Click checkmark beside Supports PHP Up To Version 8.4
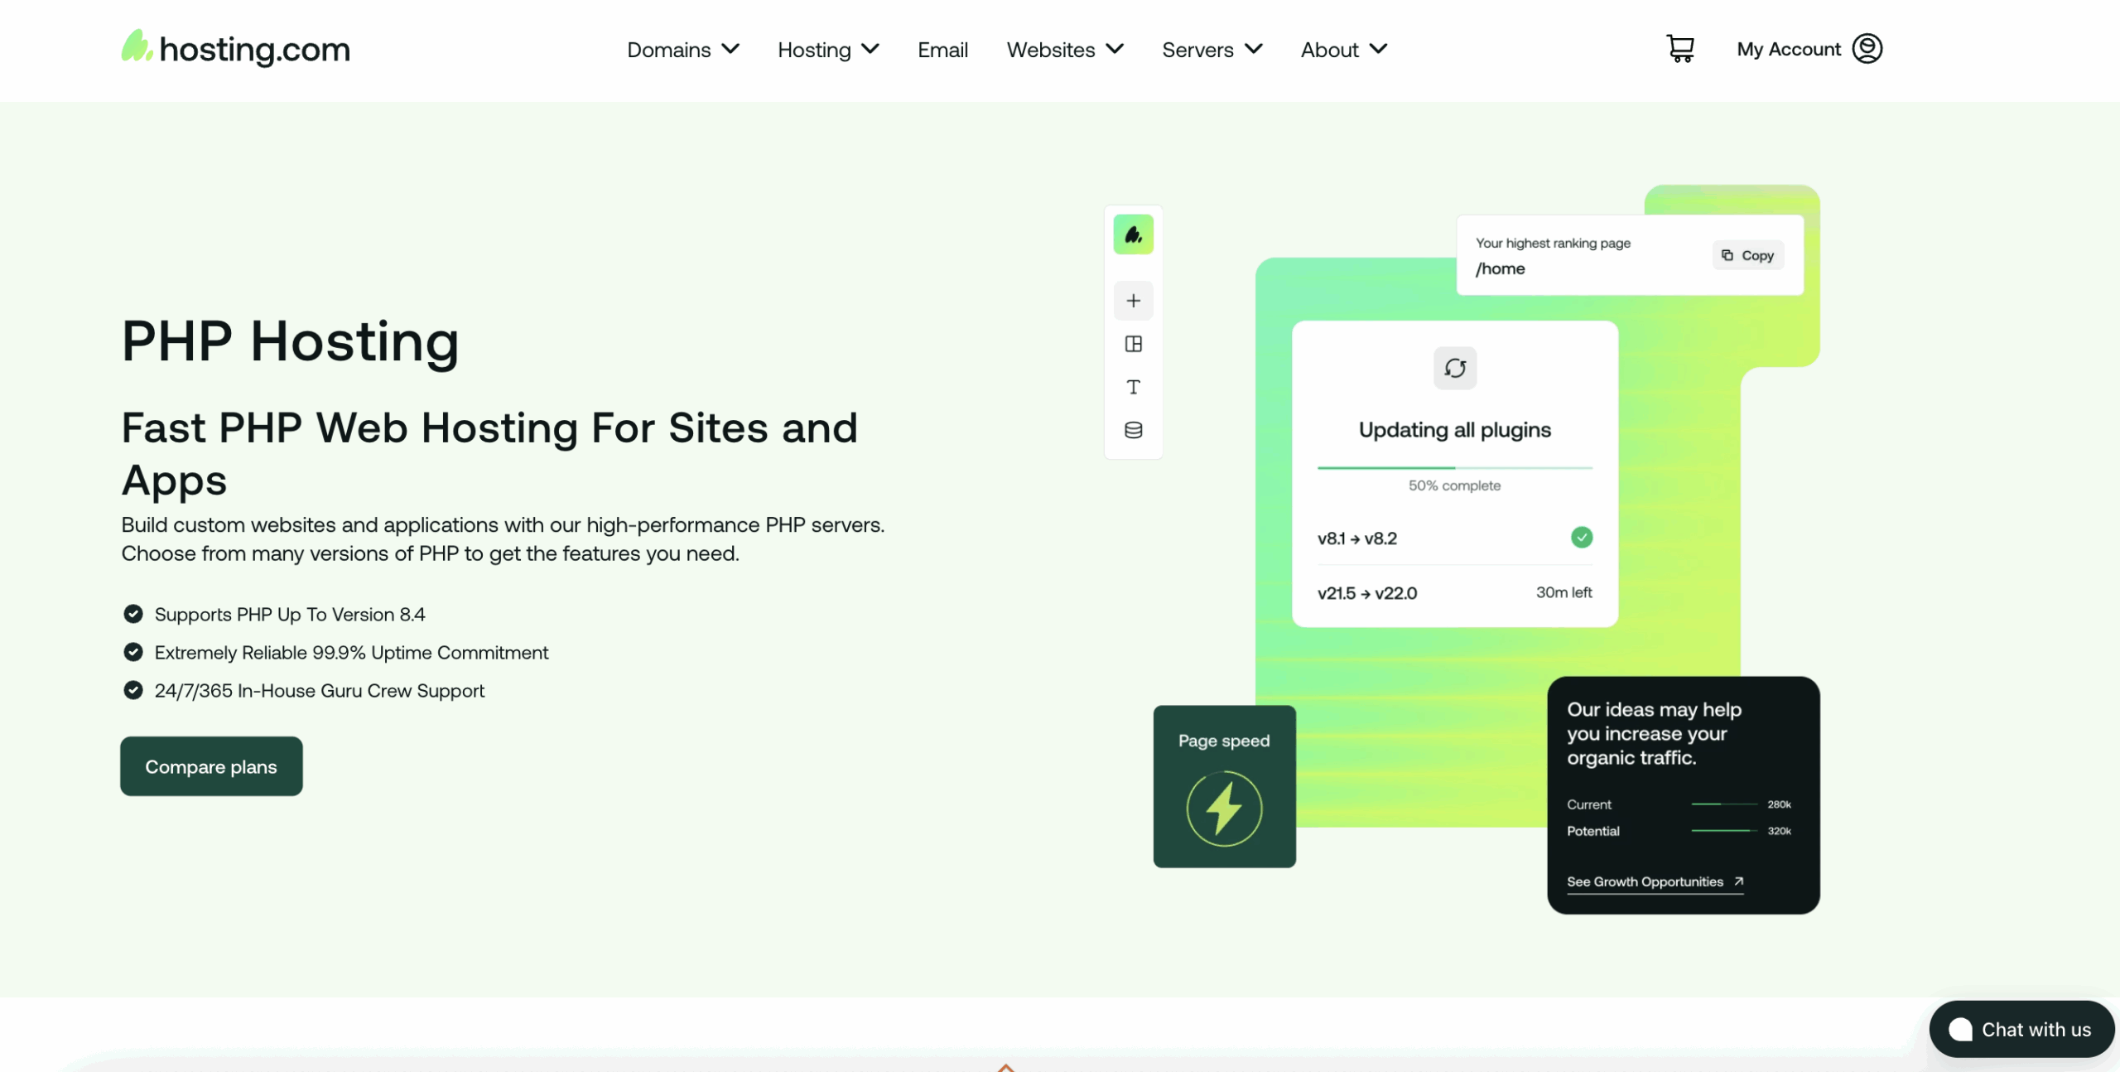The width and height of the screenshot is (2120, 1072). pyautogui.click(x=132, y=614)
